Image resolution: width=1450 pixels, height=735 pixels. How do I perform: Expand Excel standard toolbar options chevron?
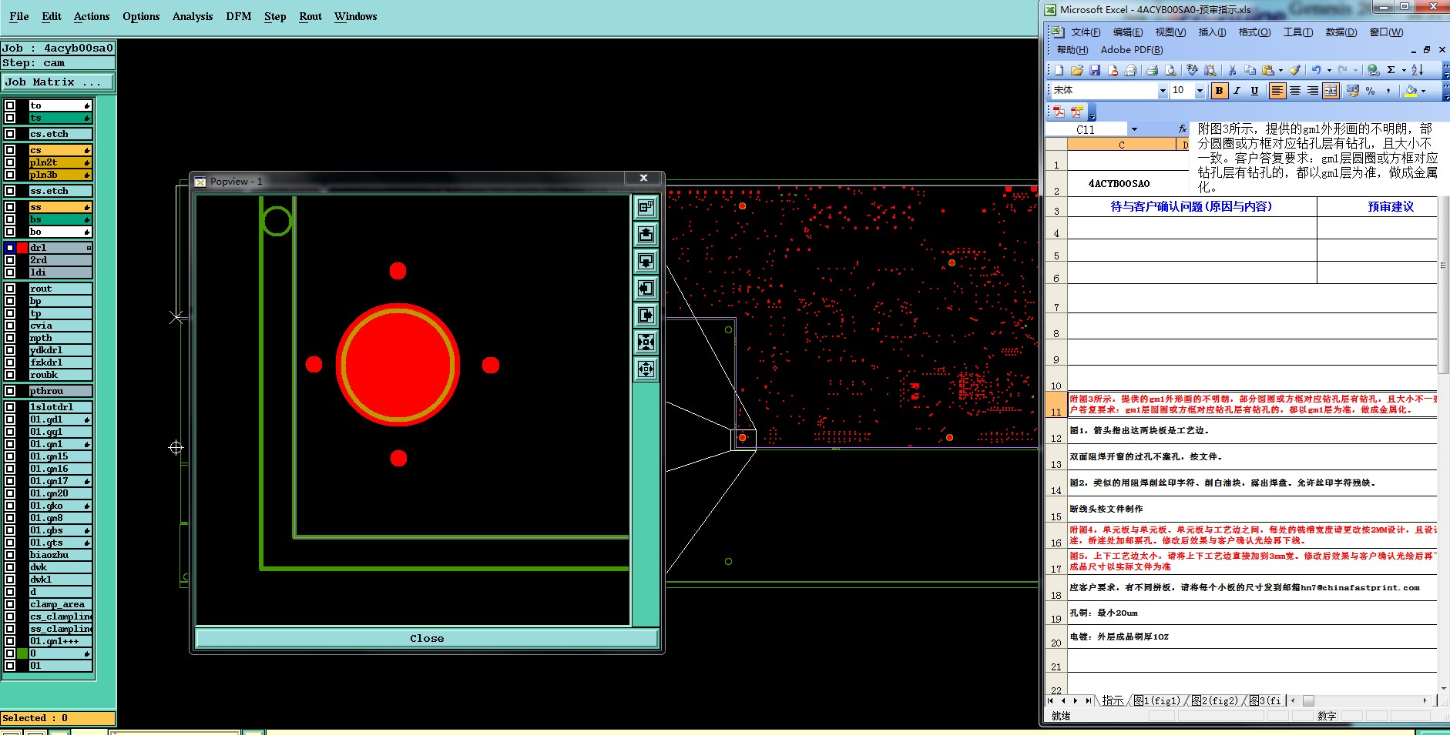[1445, 70]
